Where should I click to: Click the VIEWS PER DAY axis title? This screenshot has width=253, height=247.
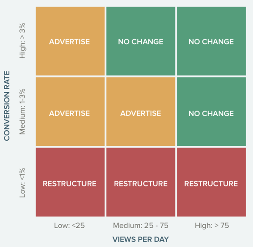141,239
